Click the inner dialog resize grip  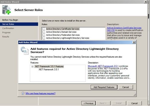pyautogui.click(x=135, y=95)
